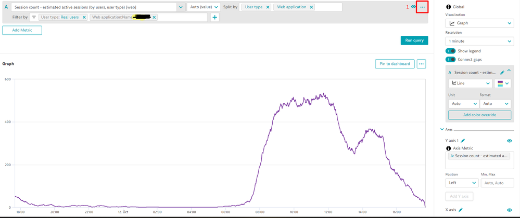Toggle the Connect gaps switch
This screenshot has width=520, height=218.
[x=451, y=60]
